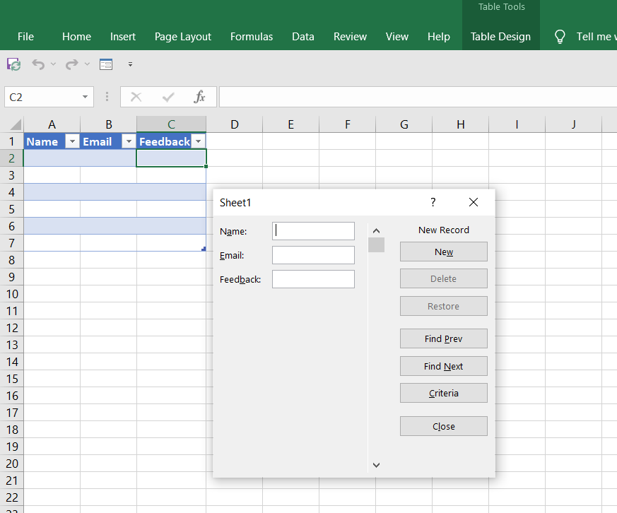This screenshot has width=617, height=513.
Task: Select row 18 header
Action: pos(12,430)
